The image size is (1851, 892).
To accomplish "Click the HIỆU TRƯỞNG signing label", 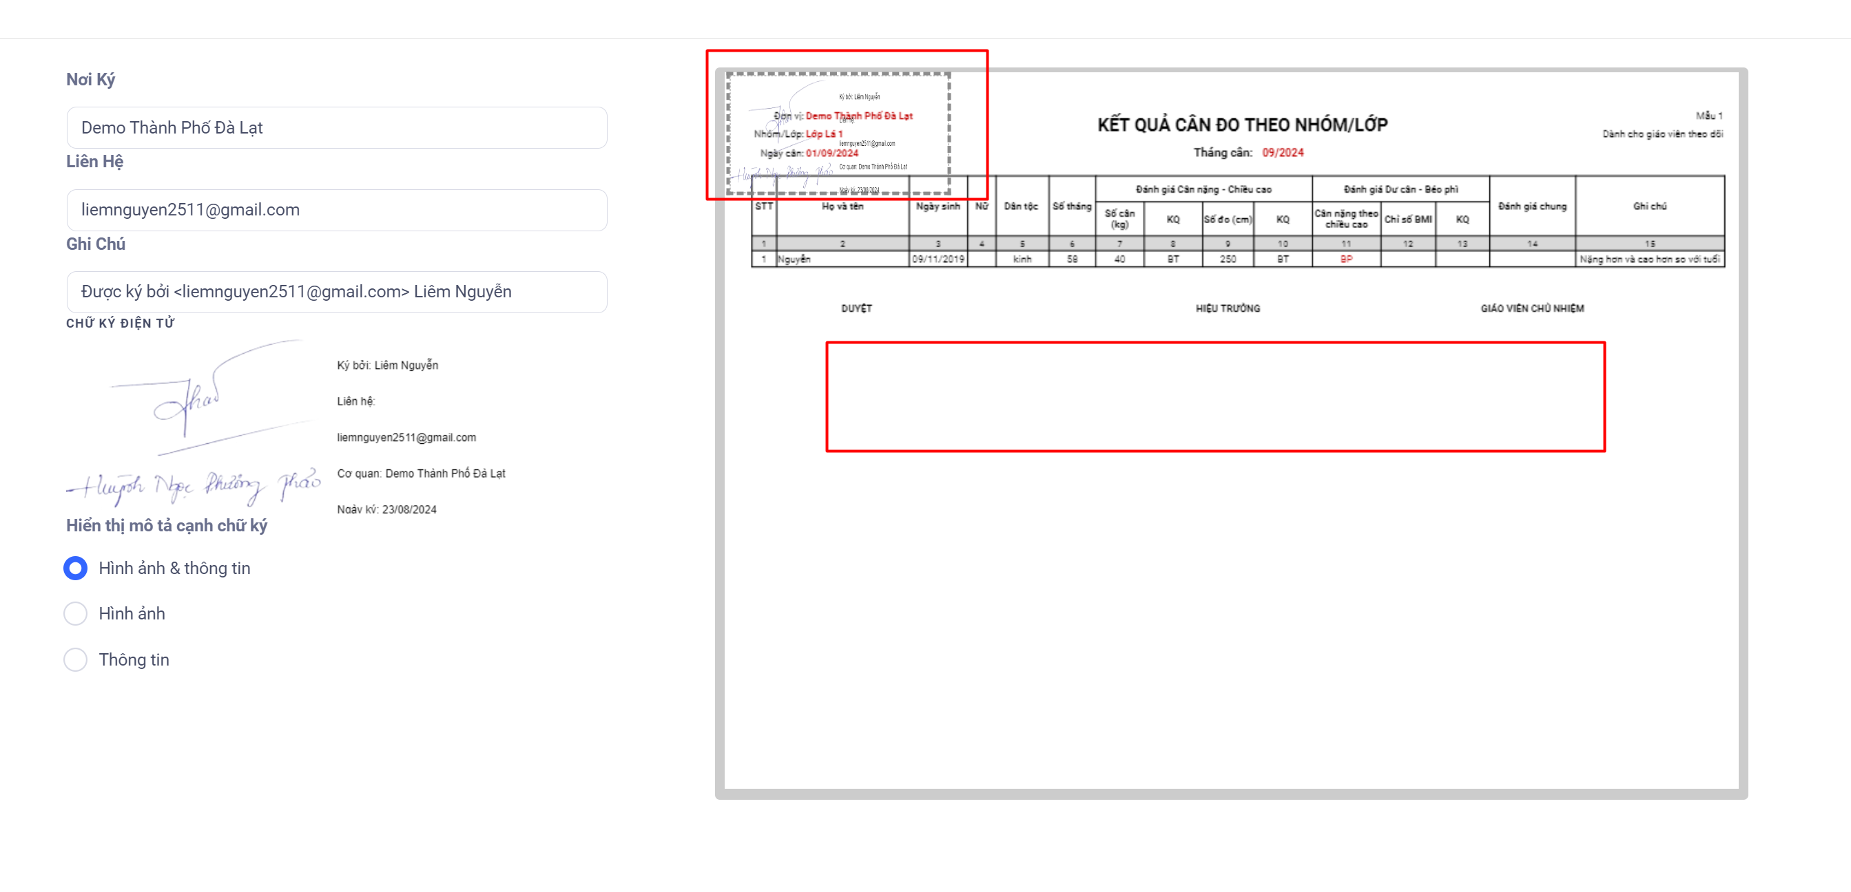I will click(1228, 308).
